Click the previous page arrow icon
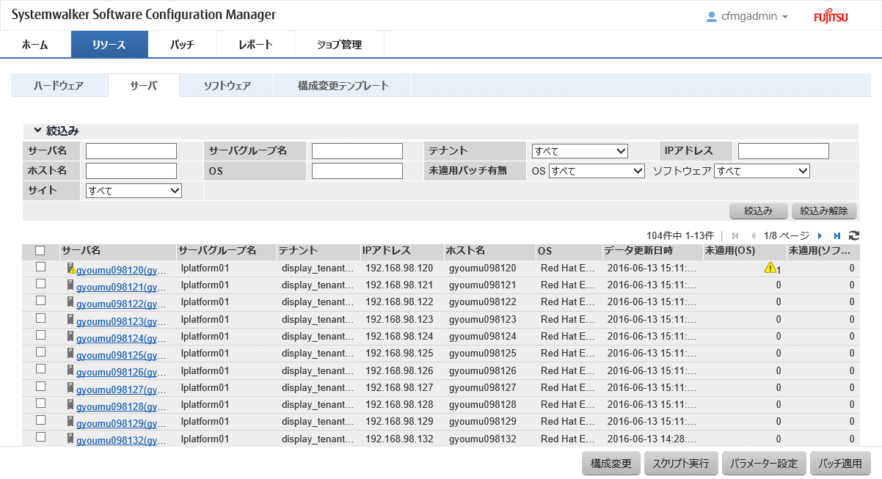Viewport: 882px width, 479px height. click(x=752, y=235)
